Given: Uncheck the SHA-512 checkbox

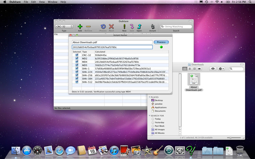Looking at the screenshot, I should pyautogui.click(x=77, y=82).
